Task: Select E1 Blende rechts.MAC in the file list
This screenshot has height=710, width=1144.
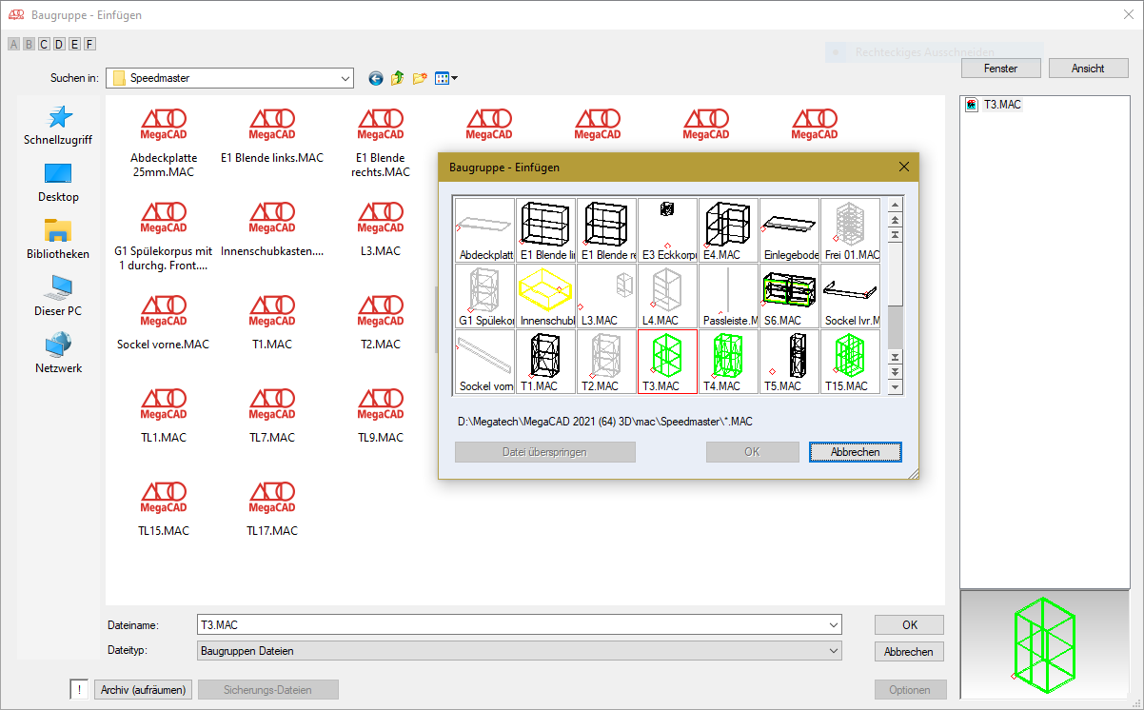Action: pyautogui.click(x=381, y=144)
